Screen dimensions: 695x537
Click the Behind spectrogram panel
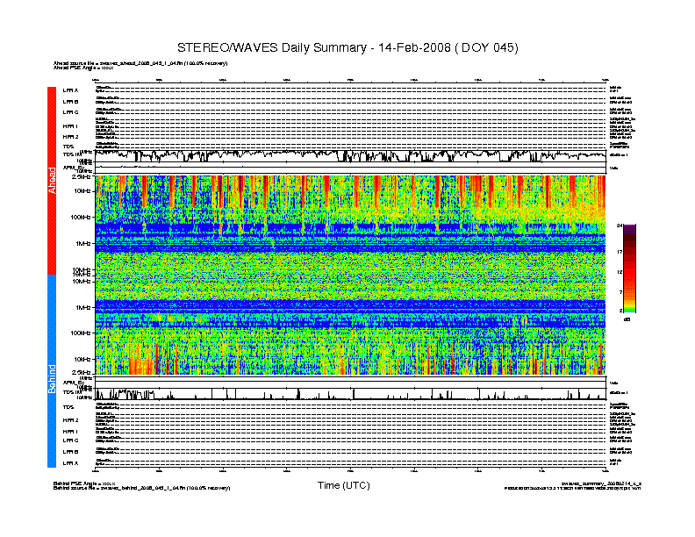click(x=350, y=325)
